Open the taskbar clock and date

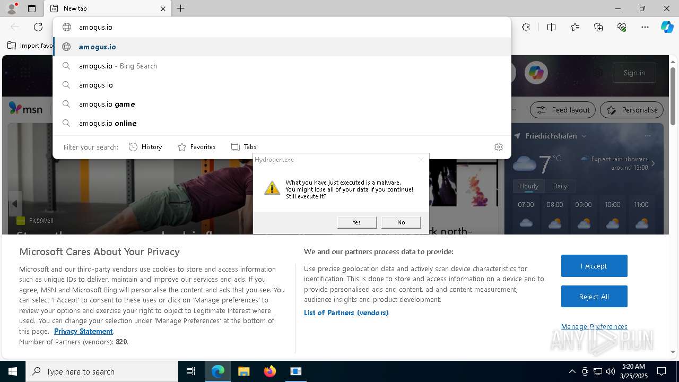tap(633, 371)
